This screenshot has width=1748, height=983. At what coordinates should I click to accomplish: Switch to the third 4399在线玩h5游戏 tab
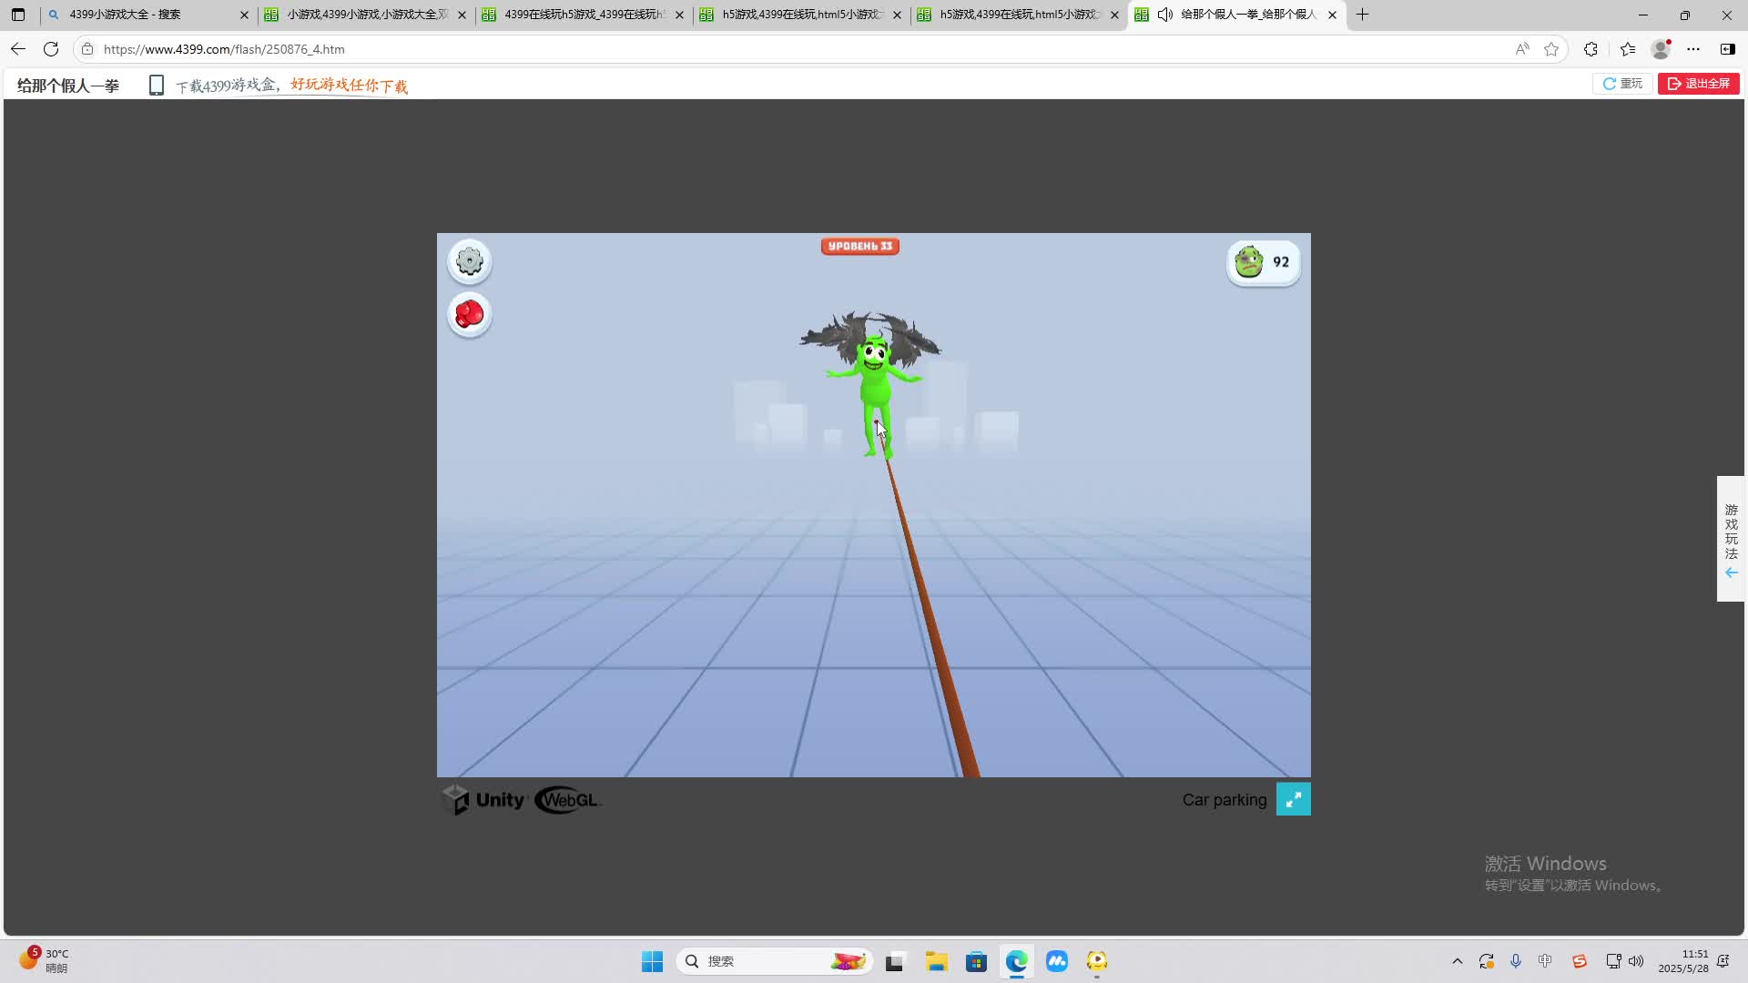pos(583,15)
